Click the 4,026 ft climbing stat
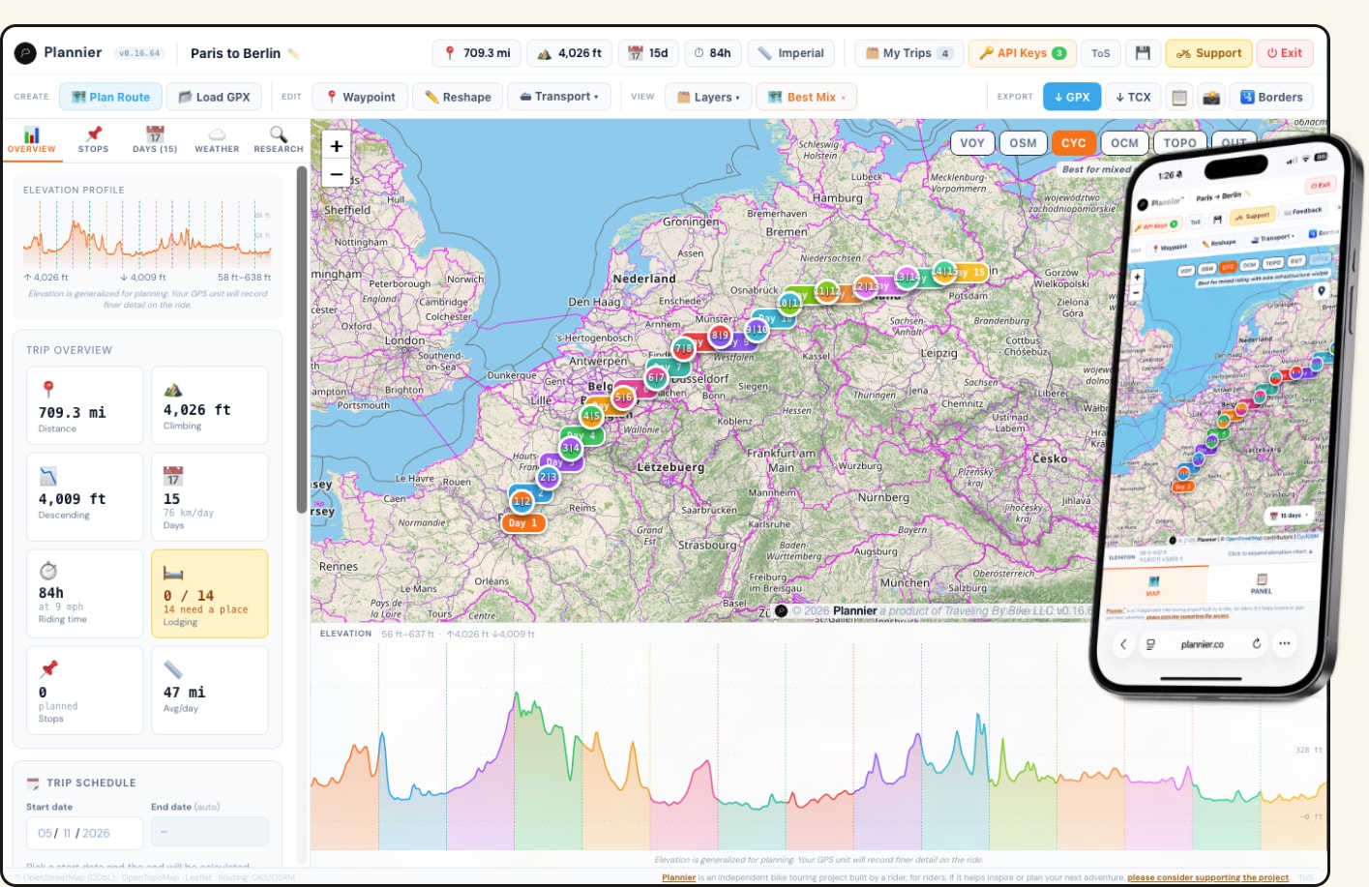This screenshot has width=1369, height=887. pos(570,53)
